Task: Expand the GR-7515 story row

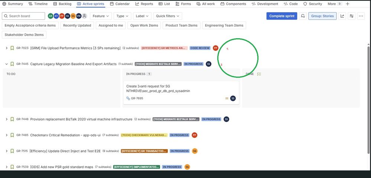Action: point(7,151)
